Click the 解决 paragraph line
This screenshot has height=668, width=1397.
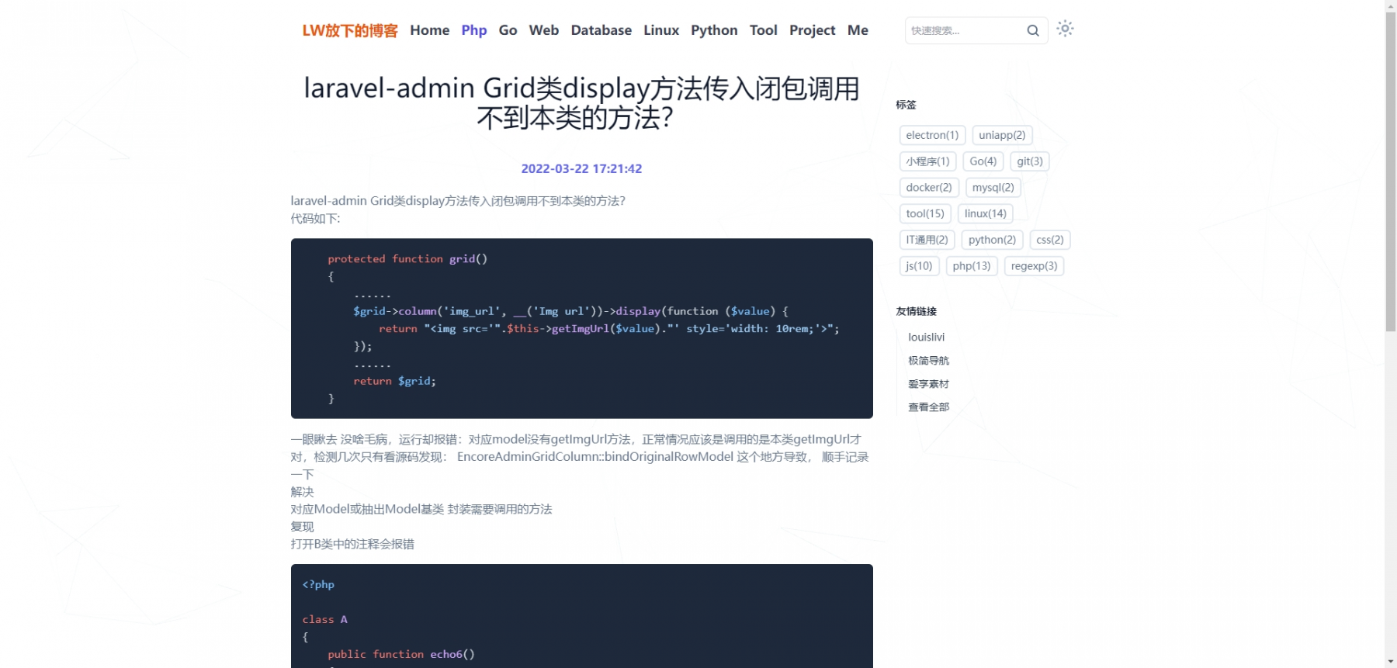[x=302, y=492]
